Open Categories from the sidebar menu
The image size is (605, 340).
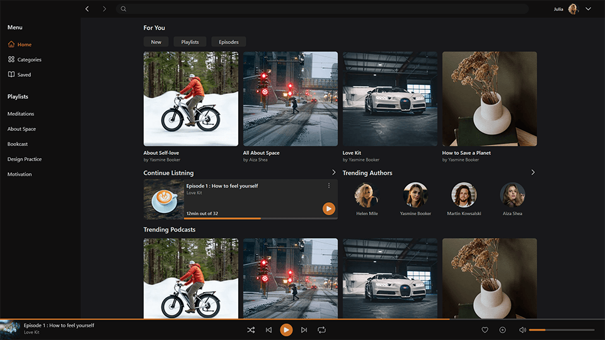(29, 60)
